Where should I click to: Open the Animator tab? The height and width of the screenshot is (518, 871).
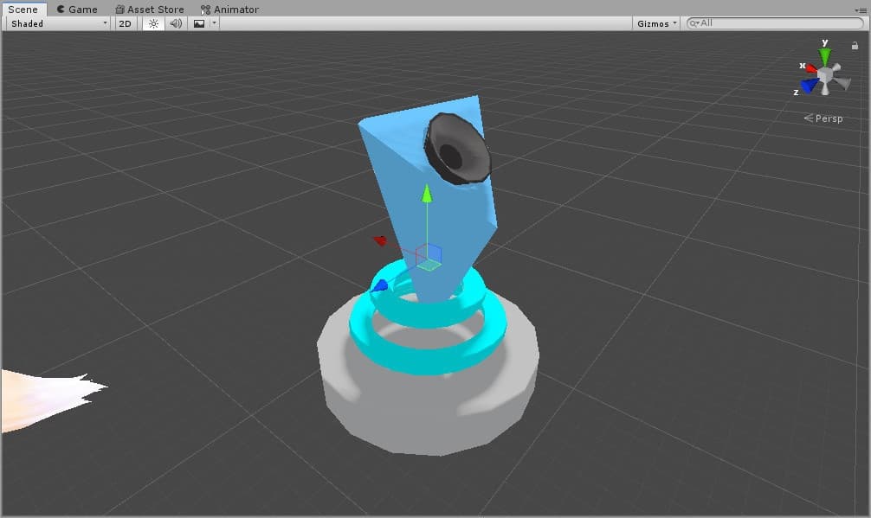tap(229, 9)
